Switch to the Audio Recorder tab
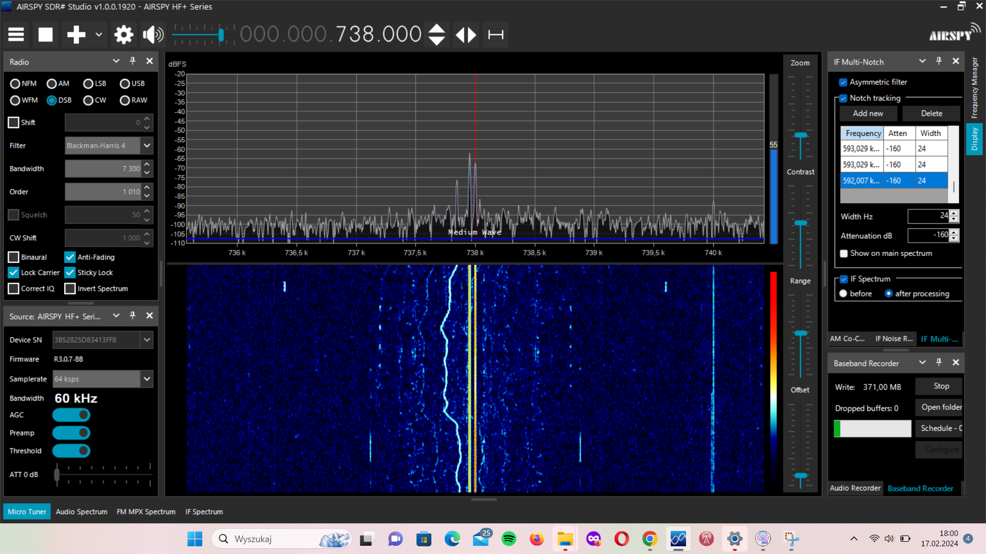This screenshot has height=554, width=986. [x=855, y=488]
